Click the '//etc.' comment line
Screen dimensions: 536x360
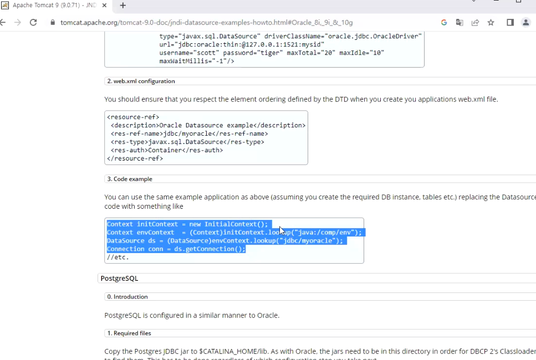[x=118, y=257]
